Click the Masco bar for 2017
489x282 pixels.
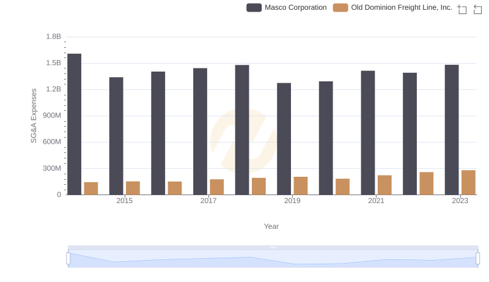click(x=200, y=132)
